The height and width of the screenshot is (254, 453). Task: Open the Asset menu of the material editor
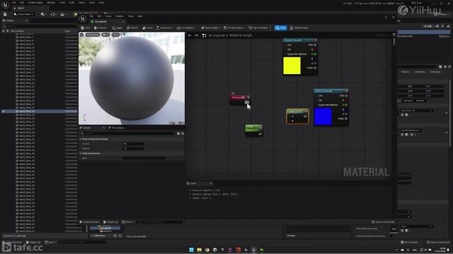pyautogui.click(x=108, y=16)
